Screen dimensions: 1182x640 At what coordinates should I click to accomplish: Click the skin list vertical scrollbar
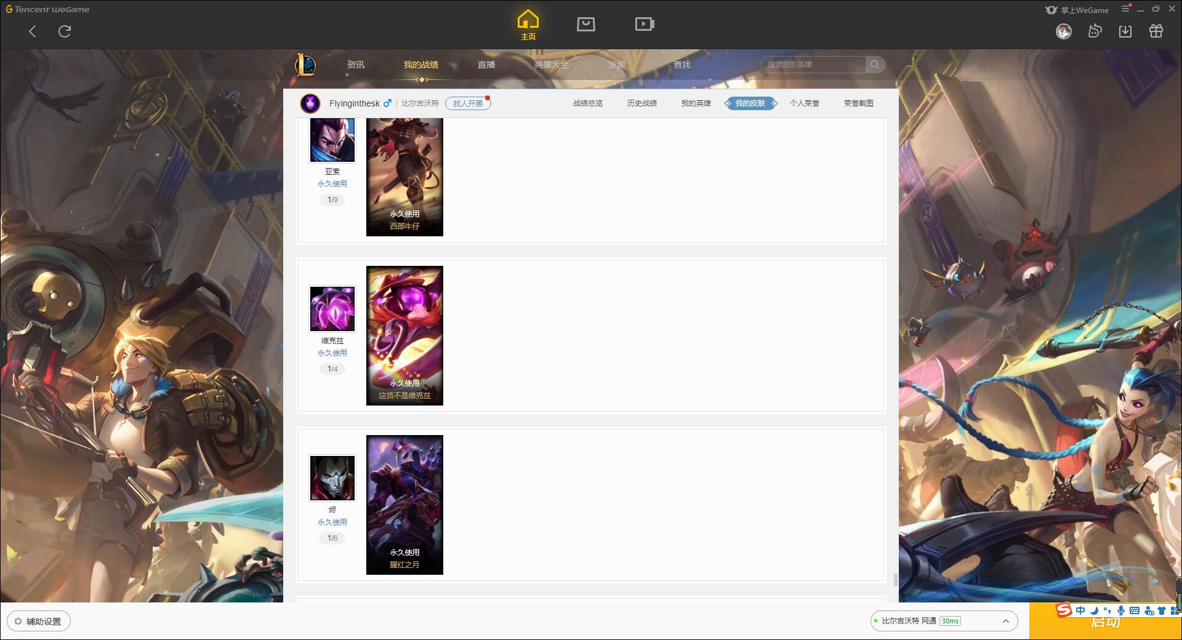point(895,580)
